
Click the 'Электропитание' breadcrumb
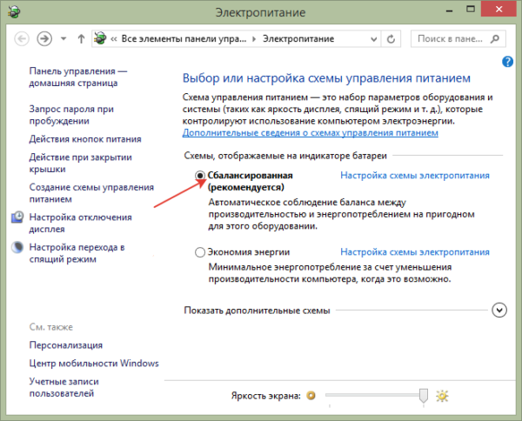tap(298, 39)
